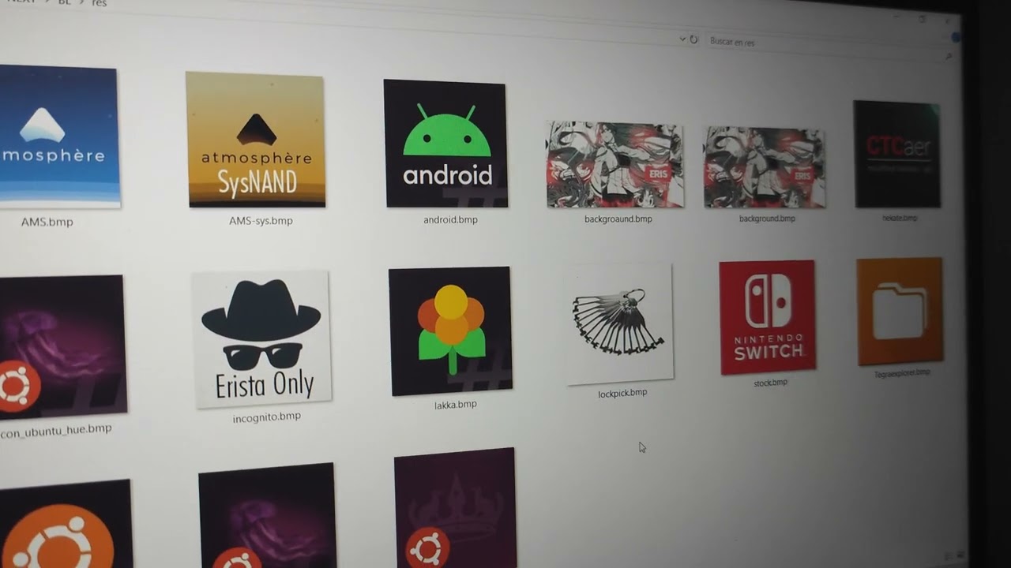Click the background.bmp file name

(x=767, y=218)
